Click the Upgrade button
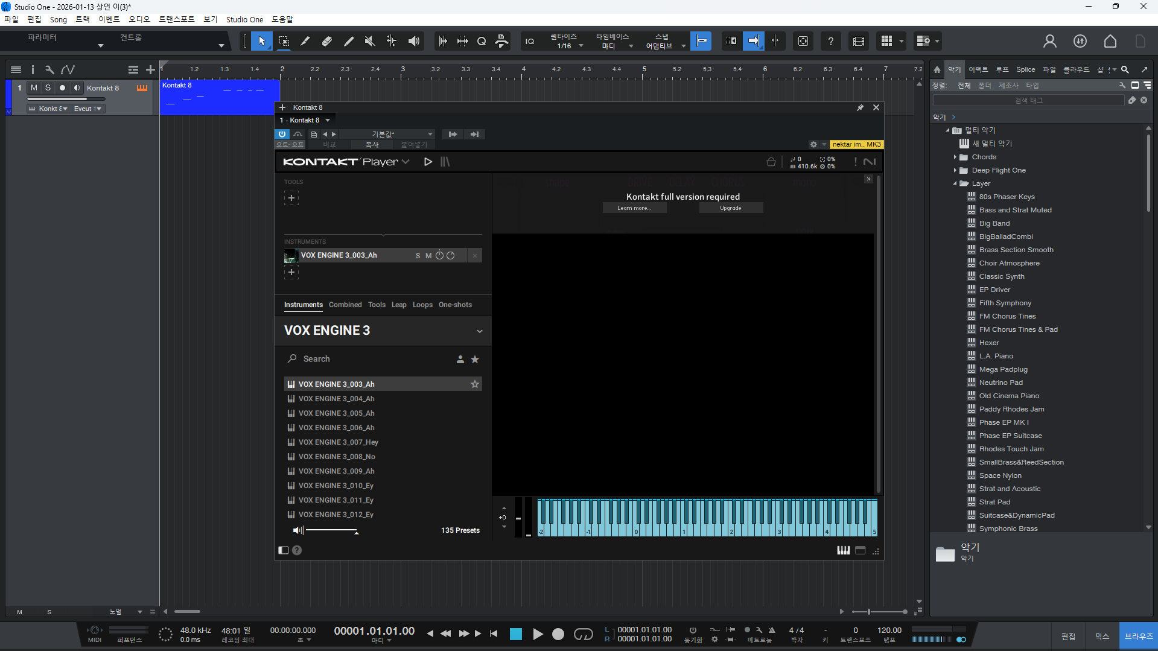Viewport: 1158px width, 651px height. tap(730, 208)
